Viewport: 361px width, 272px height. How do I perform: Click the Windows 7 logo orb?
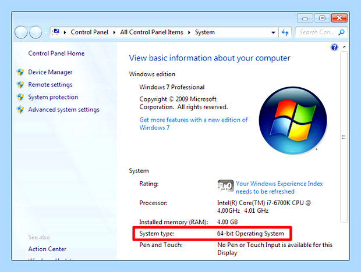pos(293,121)
